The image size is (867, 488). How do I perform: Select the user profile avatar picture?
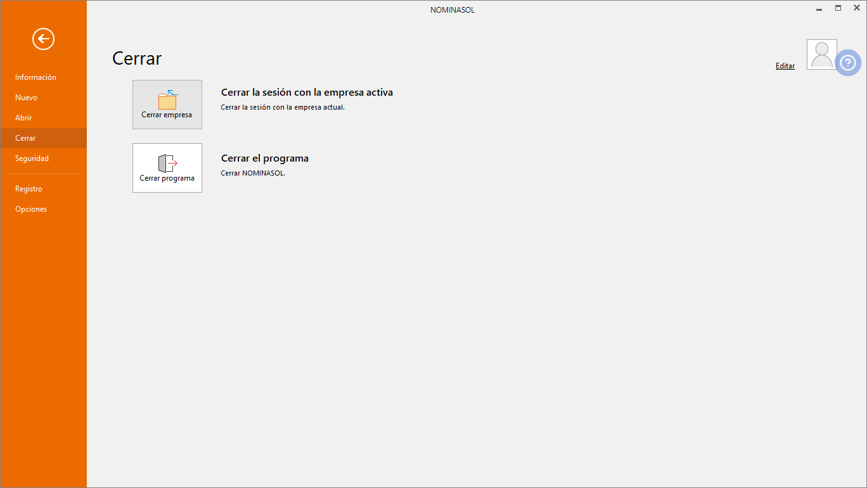click(x=822, y=55)
